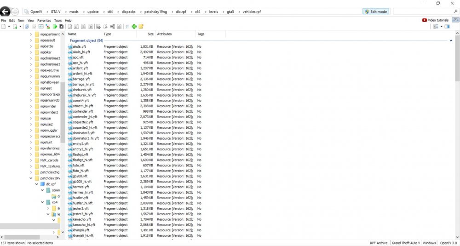Viewport: 460px width, 246px height.
Task: Select the mplowrider2 folder in tree
Action: click(x=49, y=112)
